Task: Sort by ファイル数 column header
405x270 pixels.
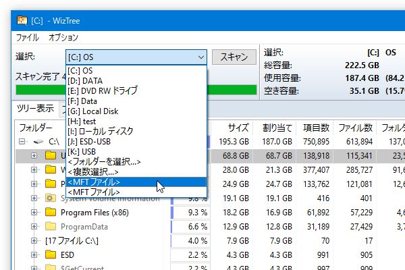Action: coord(354,128)
